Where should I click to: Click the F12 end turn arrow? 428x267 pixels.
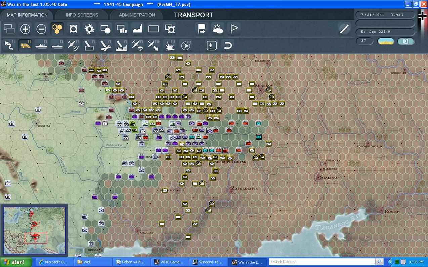[186, 45]
